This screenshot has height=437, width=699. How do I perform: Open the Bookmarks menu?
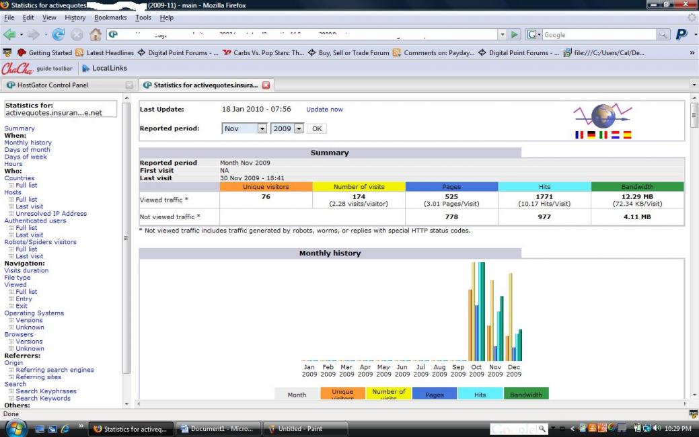pyautogui.click(x=110, y=17)
